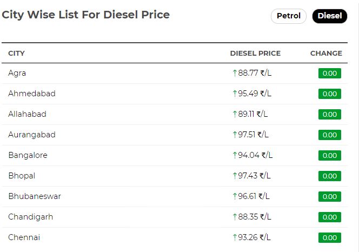
Task: Click the CITY column header
Action: (16, 53)
